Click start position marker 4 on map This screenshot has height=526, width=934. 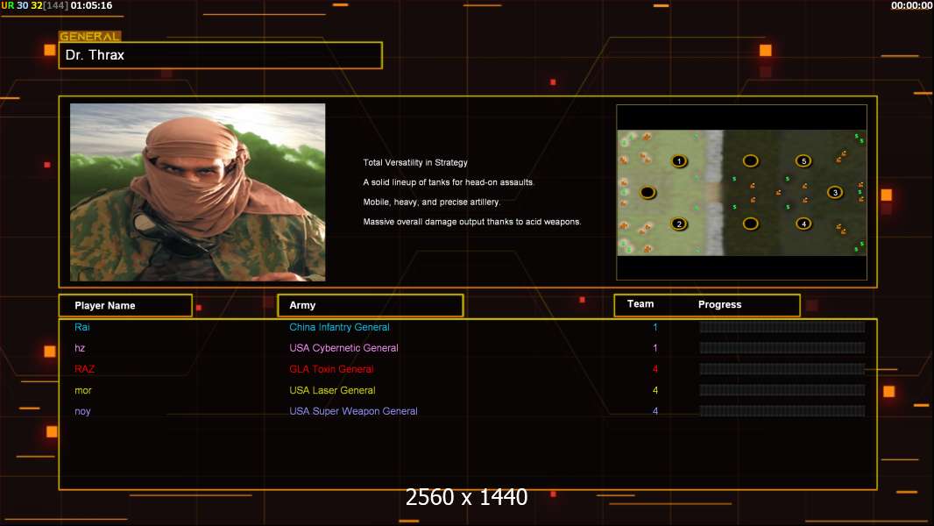803,224
